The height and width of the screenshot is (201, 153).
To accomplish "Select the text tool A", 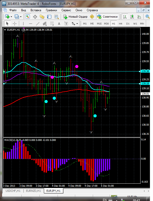I will (x=59, y=24).
